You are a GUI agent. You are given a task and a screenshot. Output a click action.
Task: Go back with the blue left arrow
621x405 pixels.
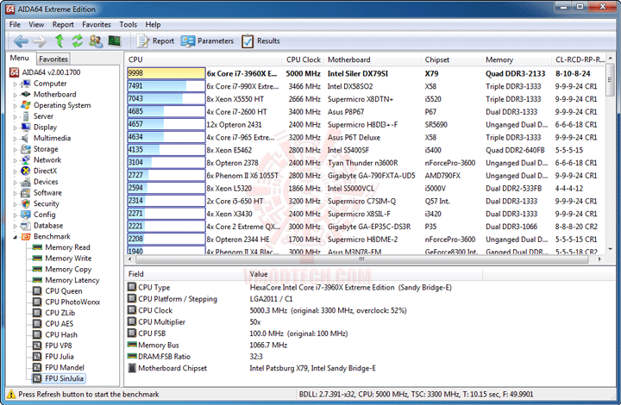(21, 40)
